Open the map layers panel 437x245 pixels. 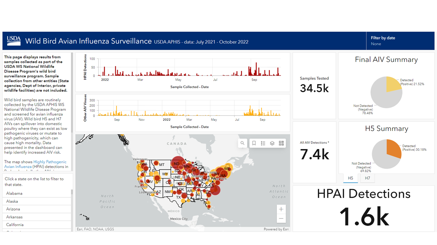point(272,143)
